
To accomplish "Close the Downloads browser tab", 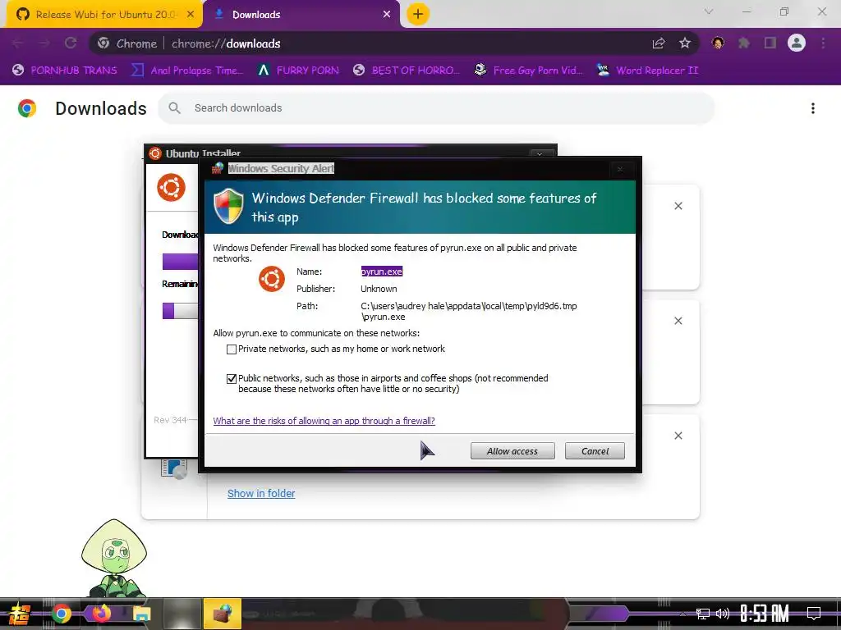I will click(387, 15).
